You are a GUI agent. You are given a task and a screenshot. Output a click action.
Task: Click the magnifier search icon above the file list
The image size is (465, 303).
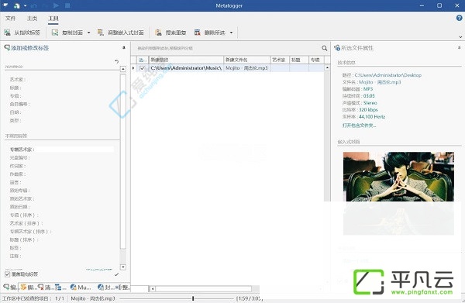coord(325,48)
